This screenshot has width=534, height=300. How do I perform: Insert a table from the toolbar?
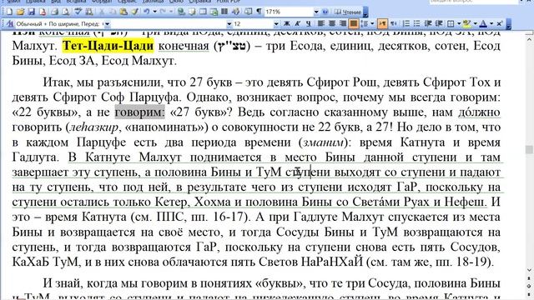(x=203, y=12)
